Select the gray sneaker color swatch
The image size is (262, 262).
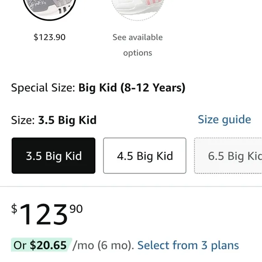point(49,8)
